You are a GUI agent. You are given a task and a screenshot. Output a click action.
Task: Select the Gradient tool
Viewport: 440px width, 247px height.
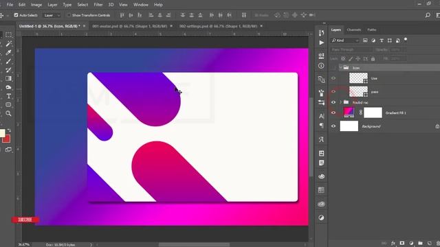tap(8, 79)
